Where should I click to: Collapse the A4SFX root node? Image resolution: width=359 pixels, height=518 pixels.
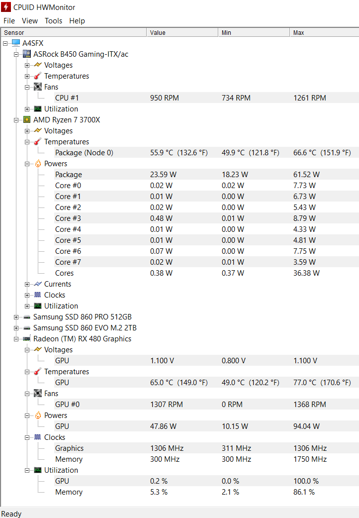pos(5,43)
